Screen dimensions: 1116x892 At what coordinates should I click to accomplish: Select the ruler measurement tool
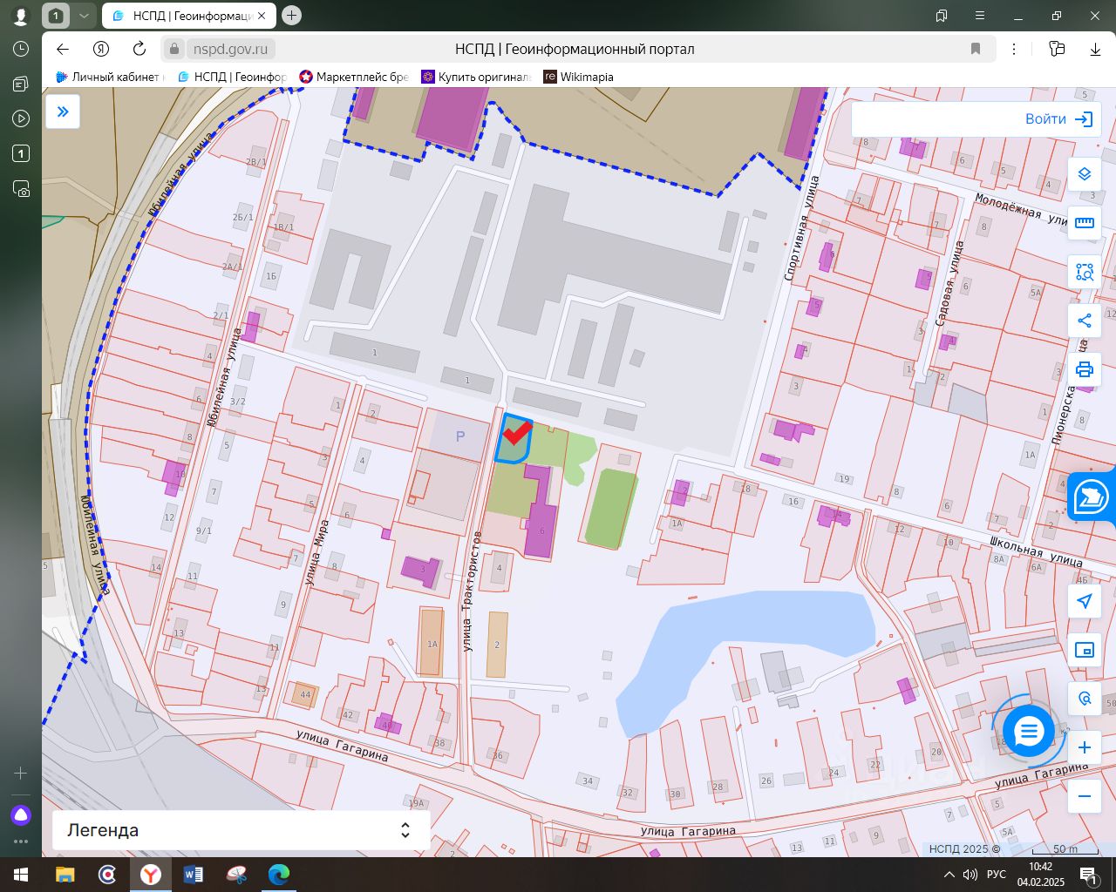tap(1084, 223)
